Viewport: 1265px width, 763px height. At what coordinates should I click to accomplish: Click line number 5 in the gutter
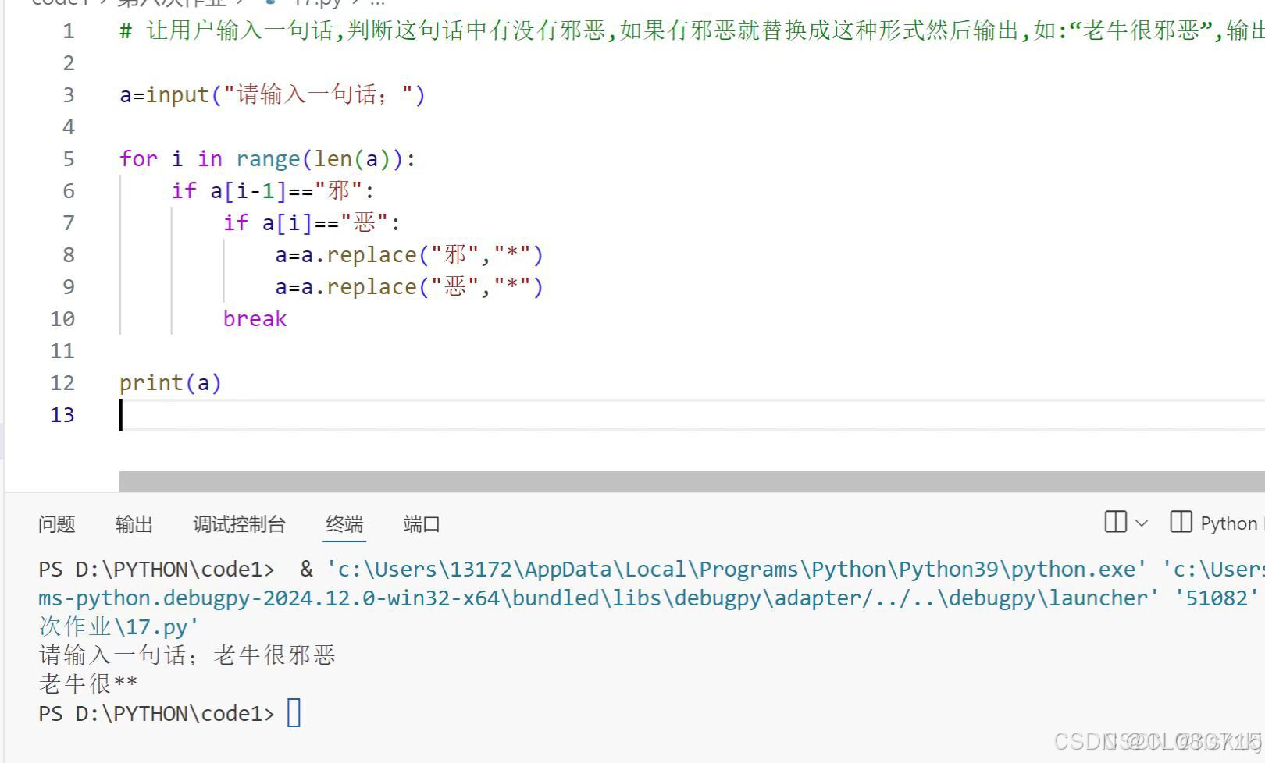click(x=69, y=159)
